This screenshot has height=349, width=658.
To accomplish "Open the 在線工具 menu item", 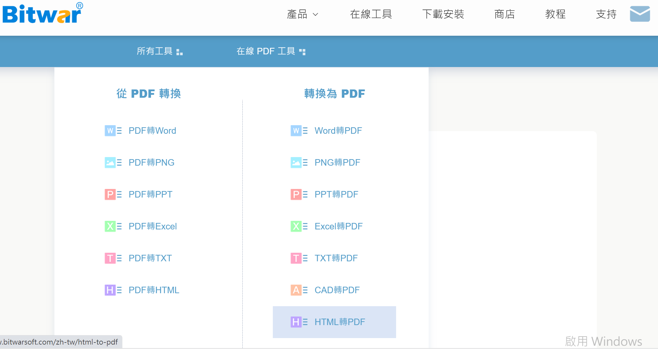I will [x=371, y=14].
